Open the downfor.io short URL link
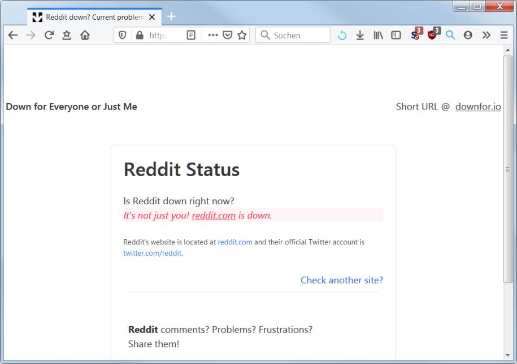517x364 pixels. pyautogui.click(x=478, y=107)
